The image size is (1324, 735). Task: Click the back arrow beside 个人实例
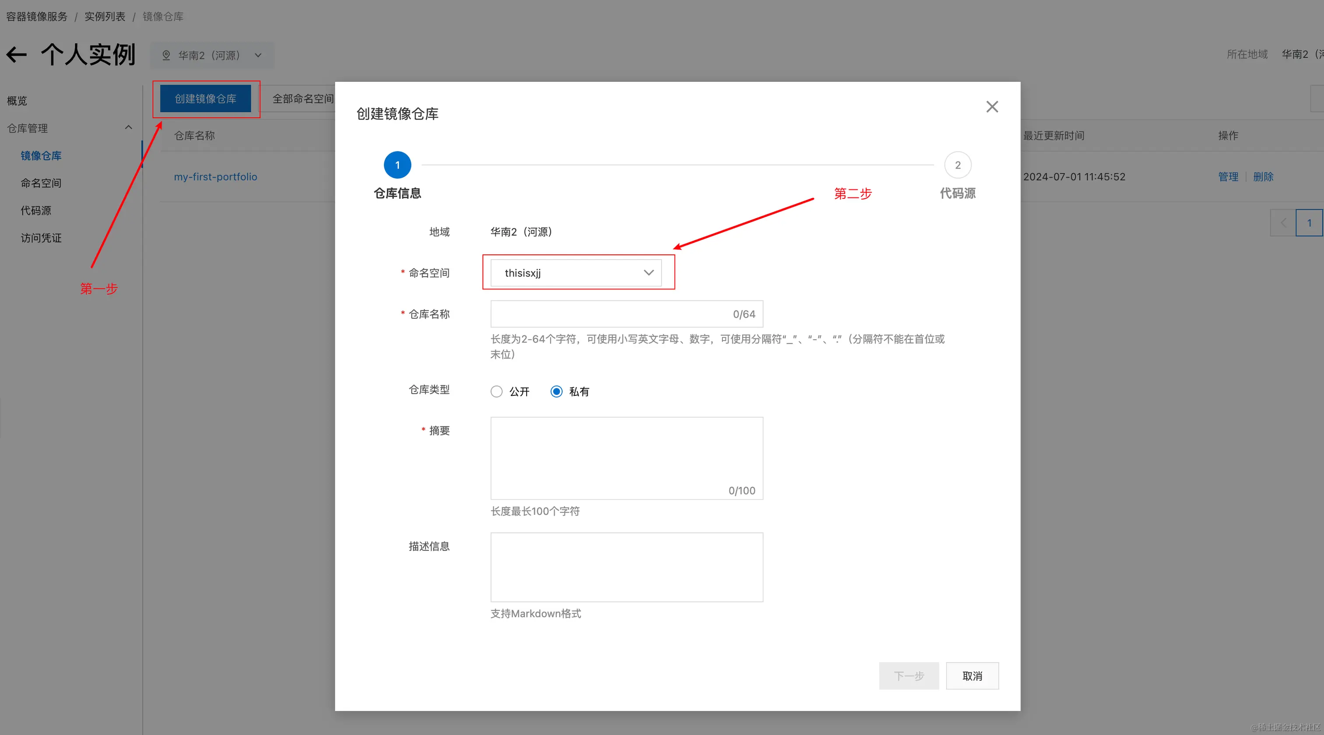pos(17,54)
